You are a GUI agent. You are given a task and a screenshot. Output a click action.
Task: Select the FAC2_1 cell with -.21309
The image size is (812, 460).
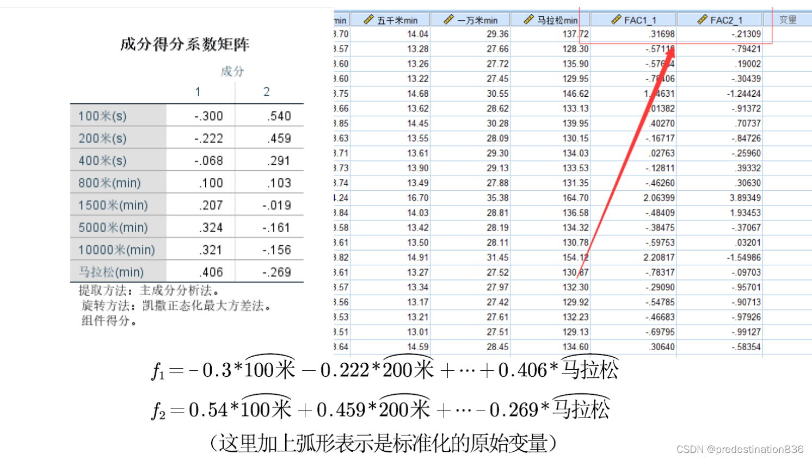719,34
